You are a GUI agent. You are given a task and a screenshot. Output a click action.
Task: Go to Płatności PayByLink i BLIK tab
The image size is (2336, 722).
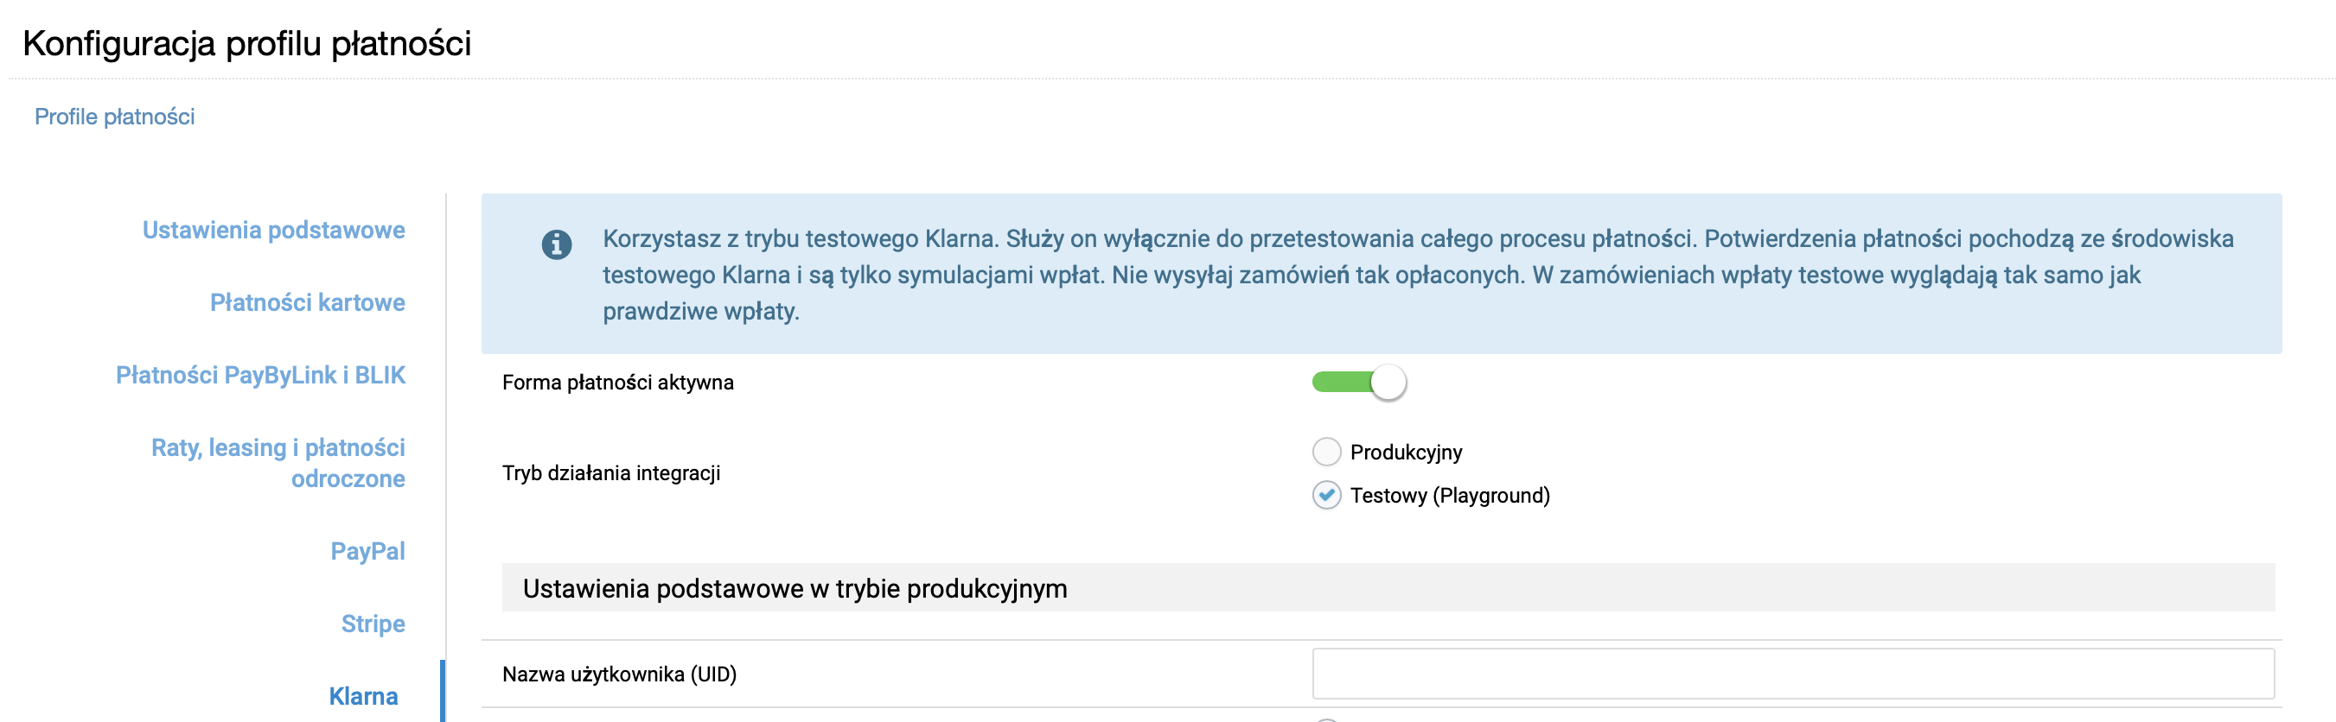[x=260, y=375]
